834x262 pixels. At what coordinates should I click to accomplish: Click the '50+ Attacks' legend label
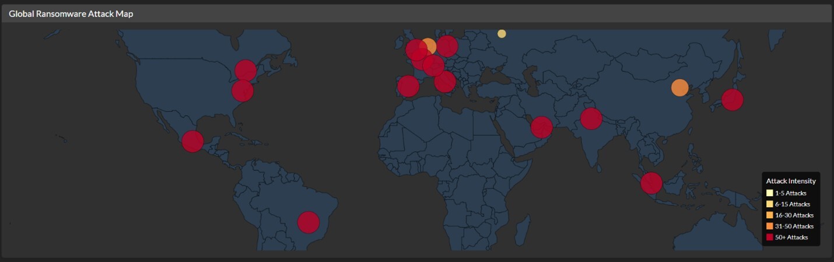tap(791, 237)
